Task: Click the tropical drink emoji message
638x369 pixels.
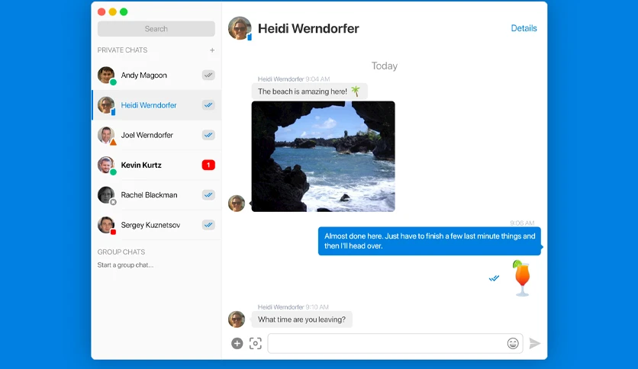Action: tap(522, 278)
